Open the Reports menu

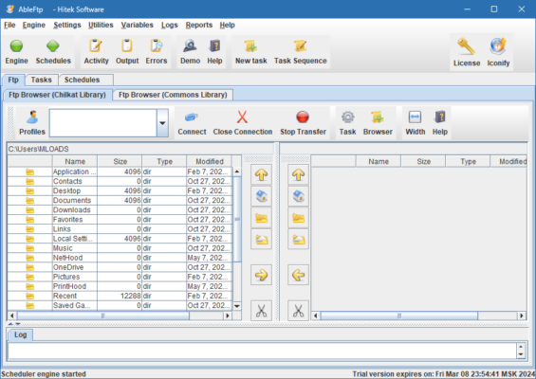coord(199,25)
